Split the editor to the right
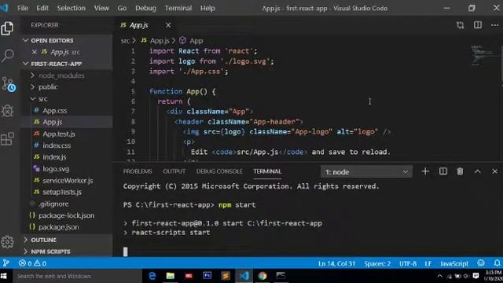Image resolution: width=503 pixels, height=283 pixels. pyautogui.click(x=478, y=25)
